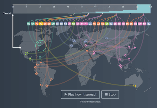Viewport: 157px width, 108px height.
Task: Select the GT country tag
Action: [x=107, y=24]
